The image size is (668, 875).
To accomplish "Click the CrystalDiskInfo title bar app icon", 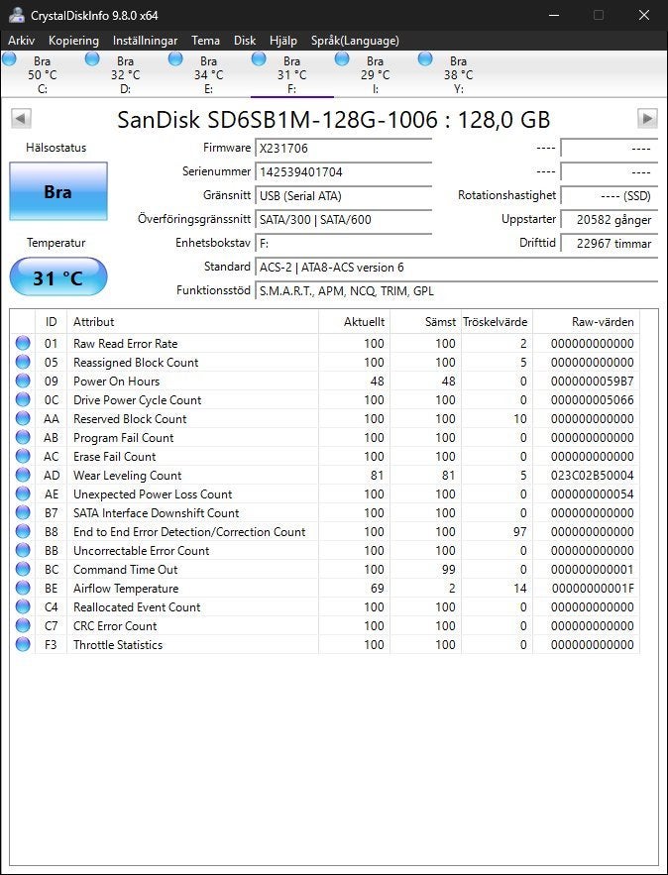I will (16, 15).
